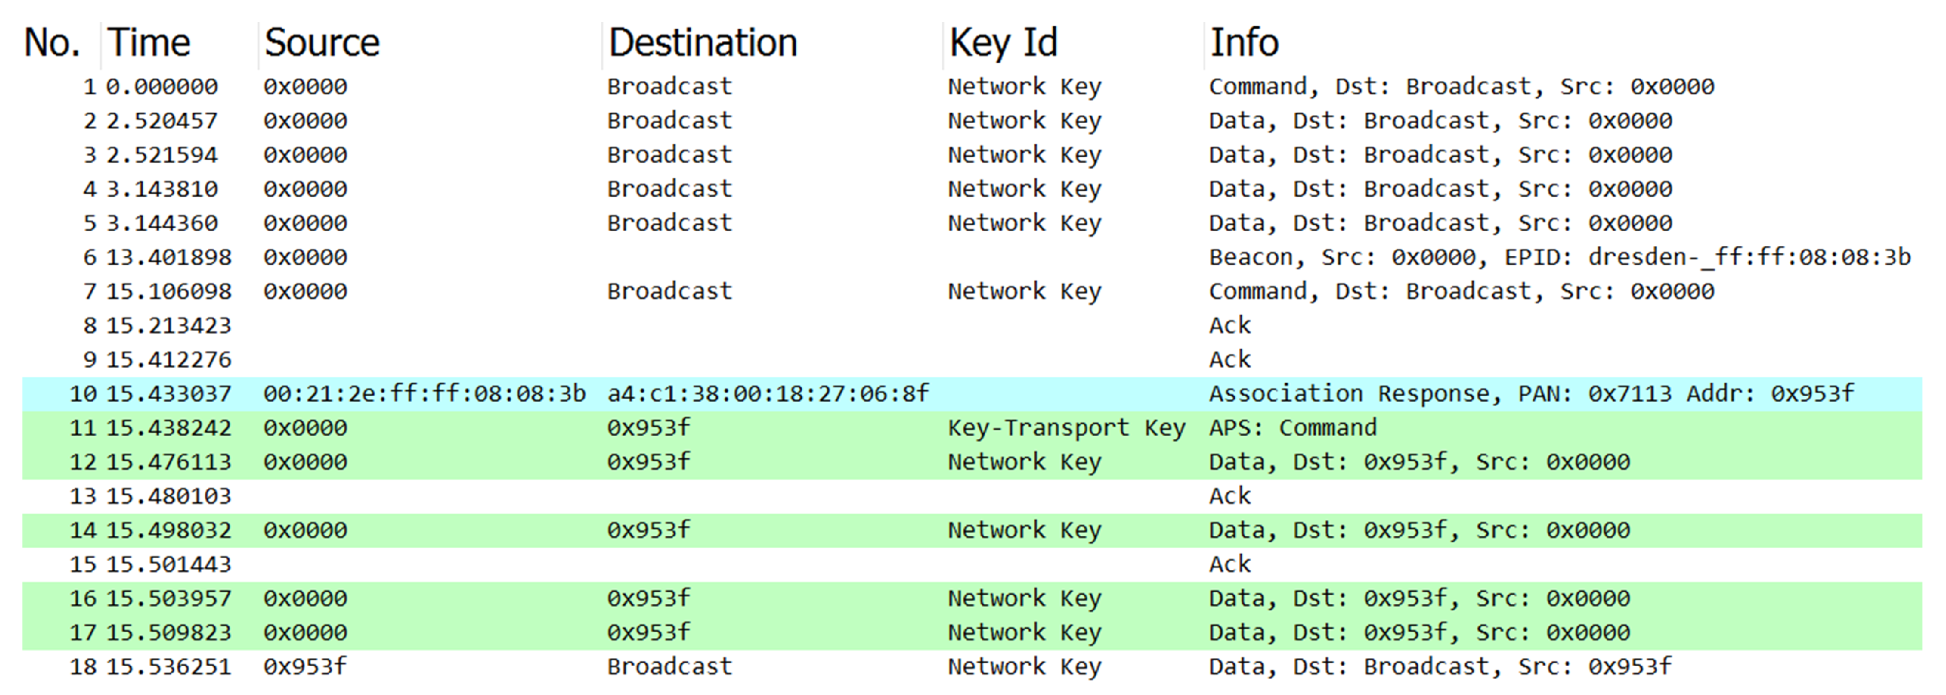
Task: Sort packets by Source column header
Action: pos(322,42)
